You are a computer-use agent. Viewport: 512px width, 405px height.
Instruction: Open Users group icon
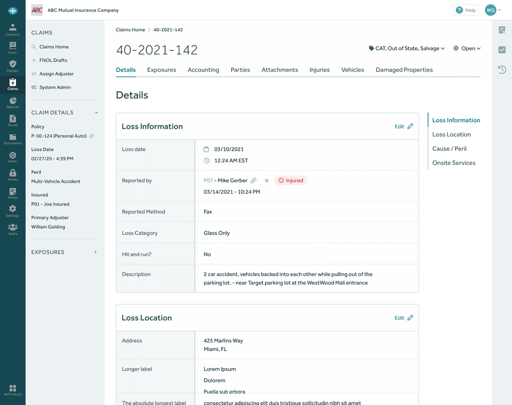click(12, 229)
